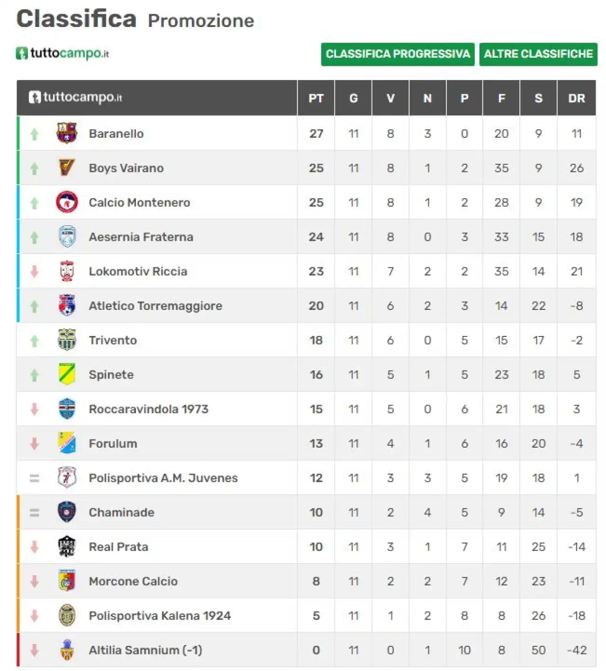Open the Aesernia Fraterna team name link

[x=141, y=237]
